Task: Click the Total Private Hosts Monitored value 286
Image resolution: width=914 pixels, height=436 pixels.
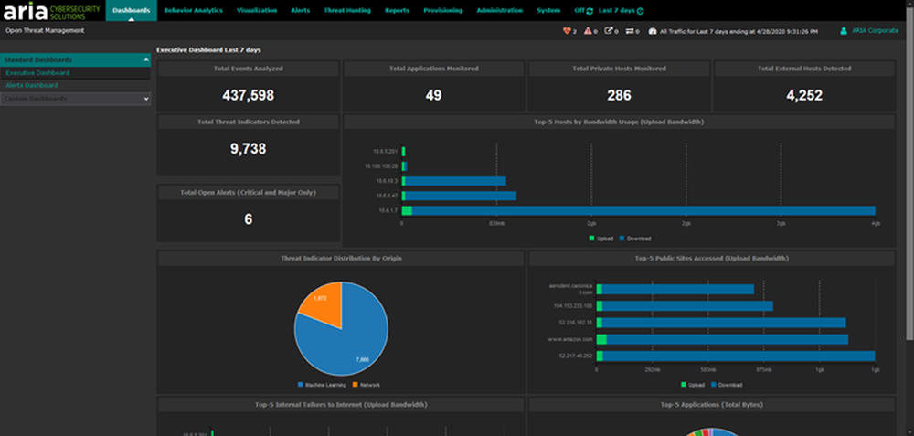Action: click(x=619, y=96)
